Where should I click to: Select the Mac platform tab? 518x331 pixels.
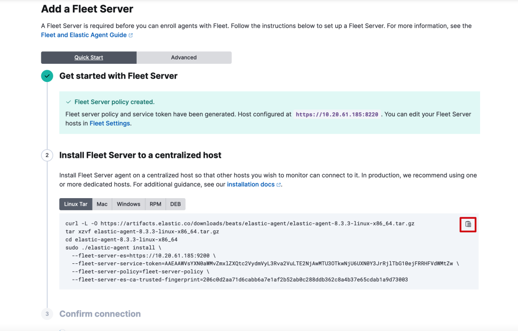[x=102, y=204]
